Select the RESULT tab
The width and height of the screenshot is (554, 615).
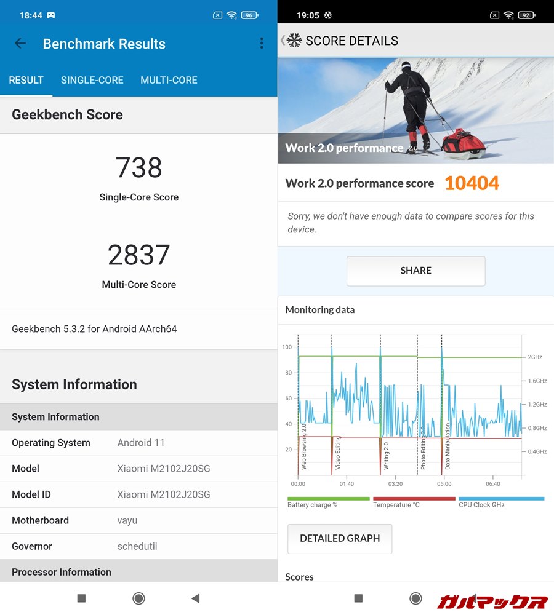[26, 80]
